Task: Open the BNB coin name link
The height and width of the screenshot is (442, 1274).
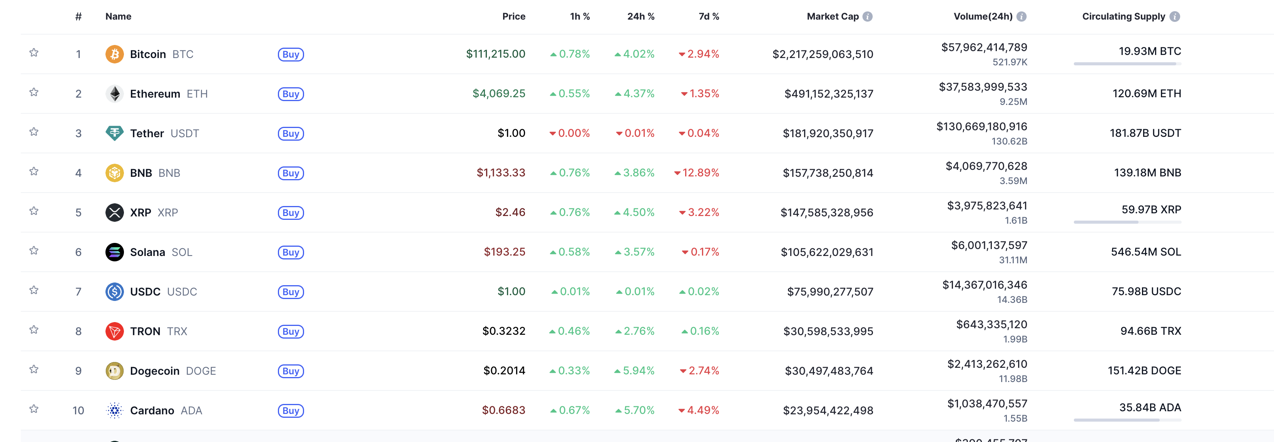Action: coord(141,173)
